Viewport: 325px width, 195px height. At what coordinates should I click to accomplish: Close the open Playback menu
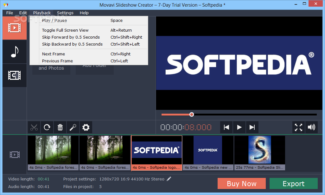tap(42, 13)
